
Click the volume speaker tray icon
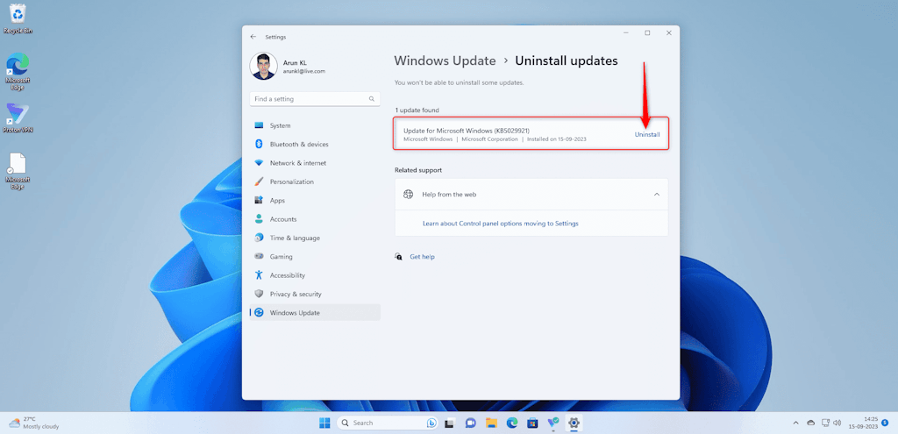click(x=837, y=423)
